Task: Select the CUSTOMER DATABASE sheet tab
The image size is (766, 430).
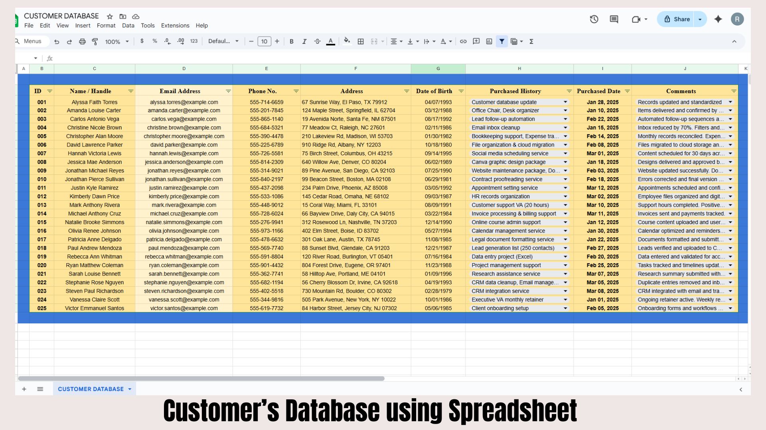Action: (x=91, y=389)
